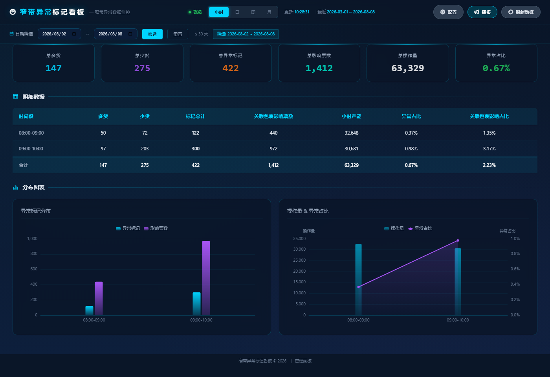The width and height of the screenshot is (550, 377).
Task: Click the 3.17% cell
Action: click(489, 149)
